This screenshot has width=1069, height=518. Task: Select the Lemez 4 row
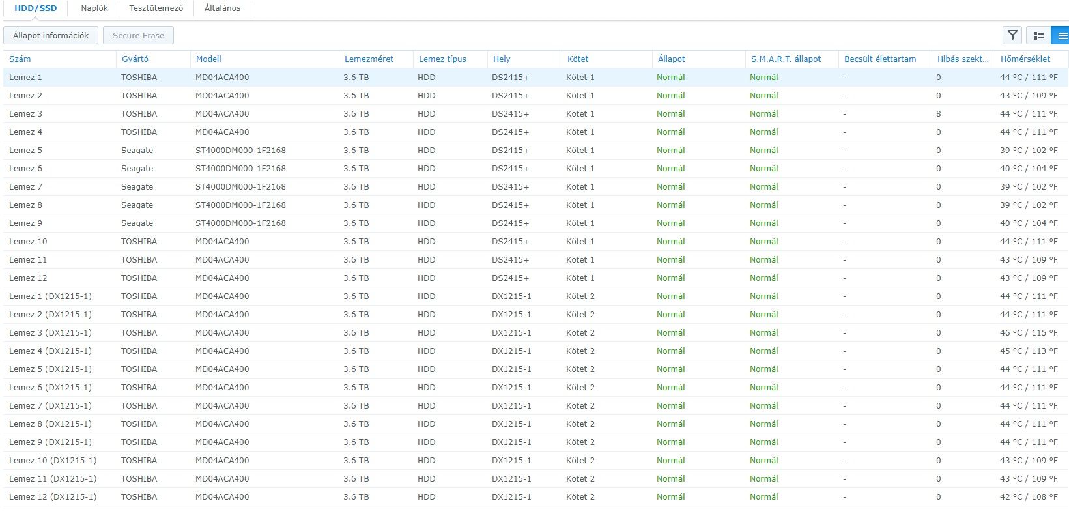tap(536, 132)
